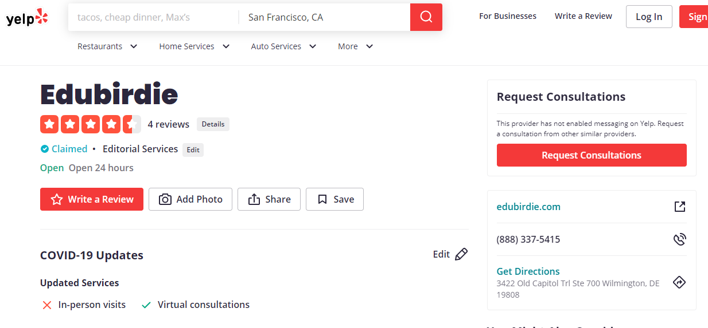Click the Virtual consultations label
708x328 pixels.
coord(204,305)
